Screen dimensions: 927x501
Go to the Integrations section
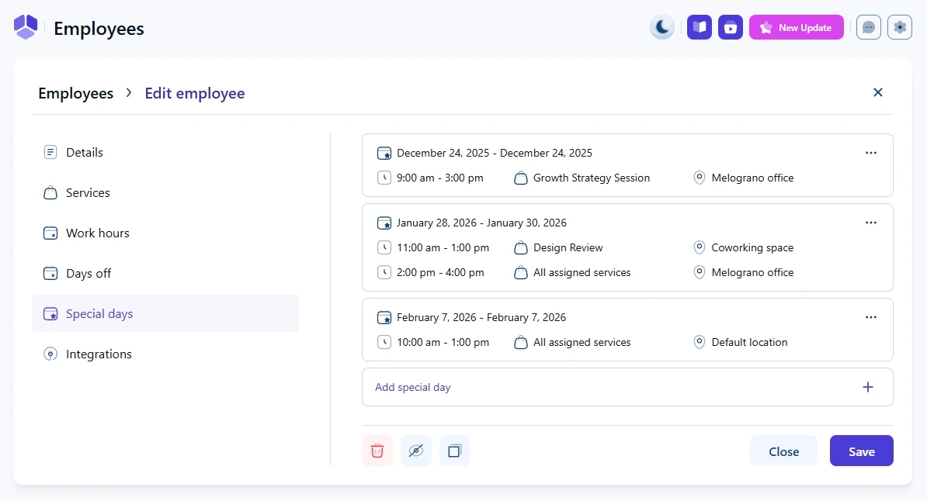coord(99,354)
